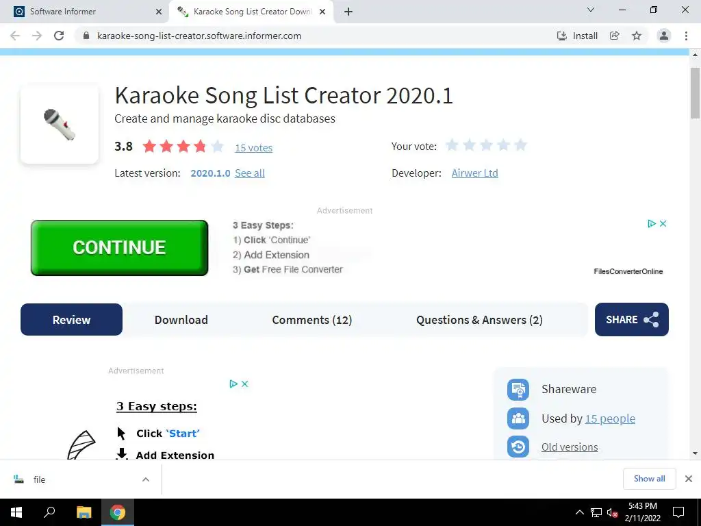Click the scrollbar up arrow
The image size is (701, 526).
695,55
